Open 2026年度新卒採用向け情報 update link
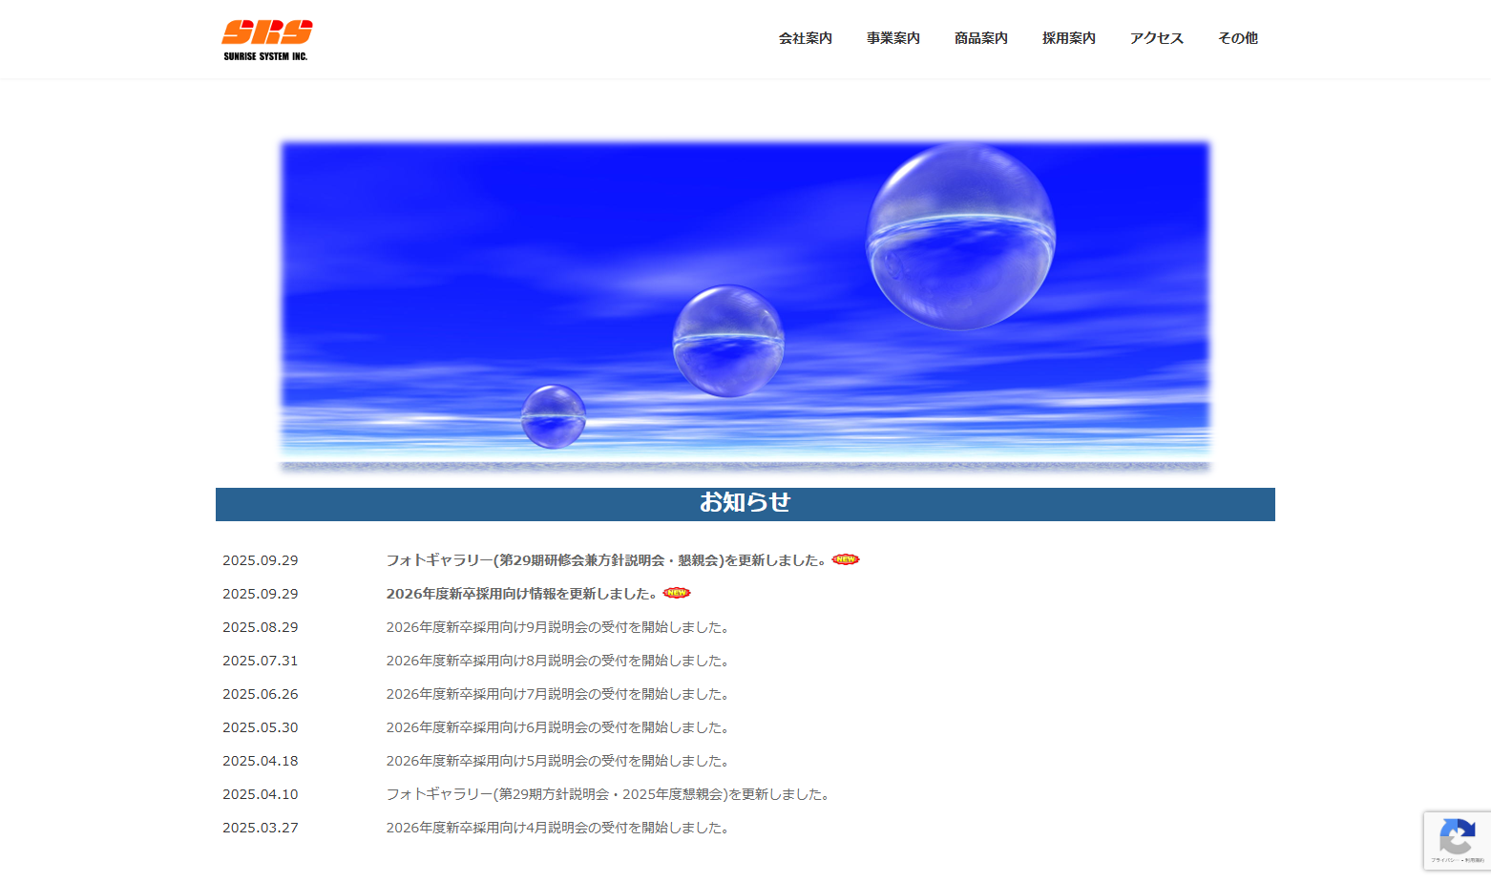The image size is (1491, 883). (x=520, y=594)
